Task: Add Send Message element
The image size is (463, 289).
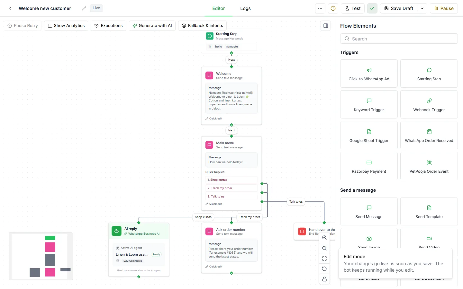Action: (x=369, y=211)
